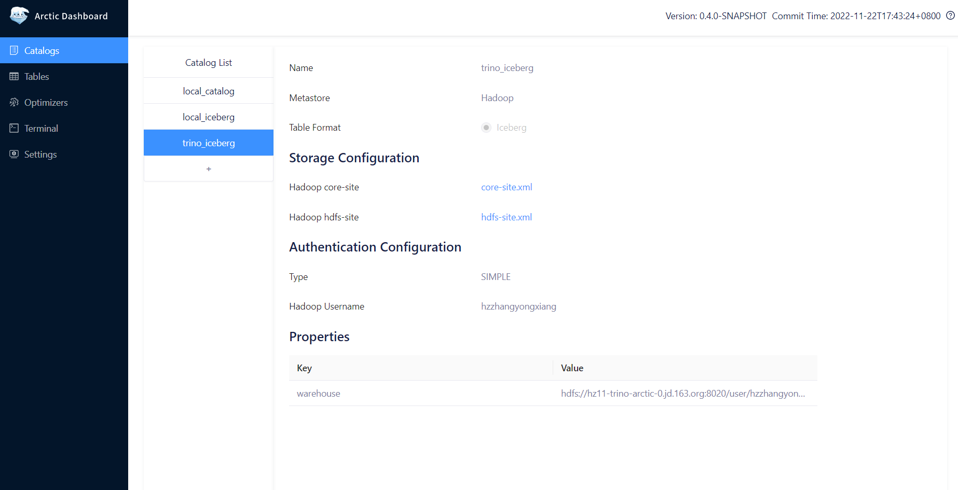Image resolution: width=958 pixels, height=490 pixels.
Task: Select the Iceberg table format radio button
Action: click(486, 128)
